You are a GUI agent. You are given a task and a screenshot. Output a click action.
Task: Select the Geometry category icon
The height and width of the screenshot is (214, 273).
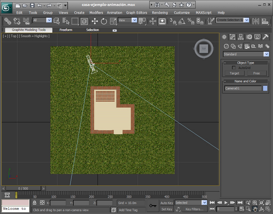tap(226, 46)
